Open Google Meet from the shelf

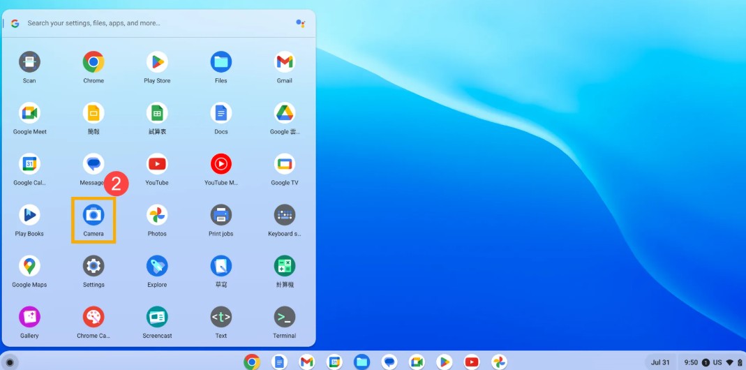coord(417,362)
